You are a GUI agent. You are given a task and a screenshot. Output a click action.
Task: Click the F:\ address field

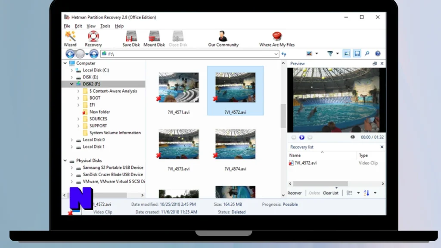189,54
